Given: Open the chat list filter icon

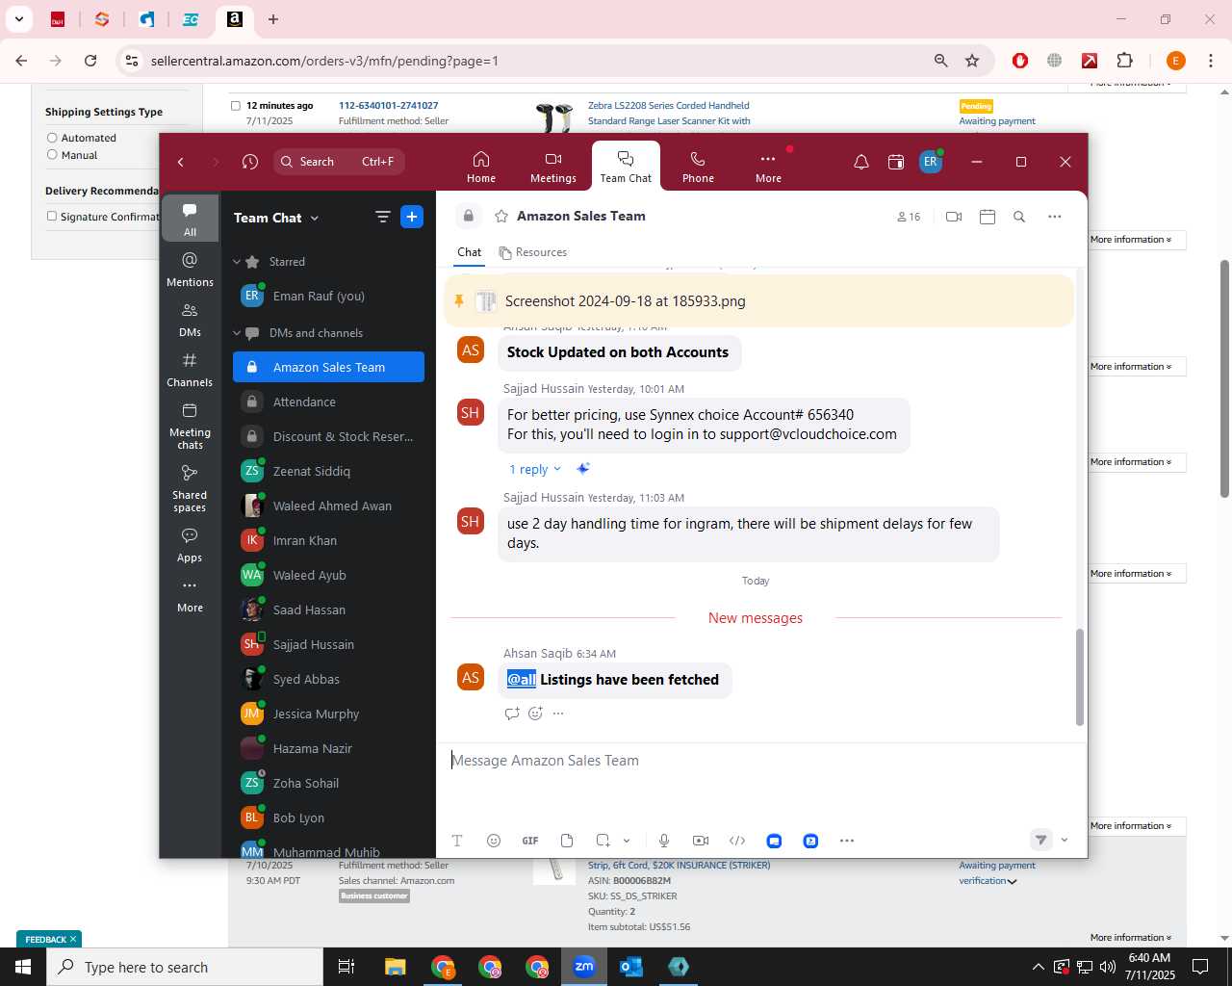Looking at the screenshot, I should click(382, 217).
